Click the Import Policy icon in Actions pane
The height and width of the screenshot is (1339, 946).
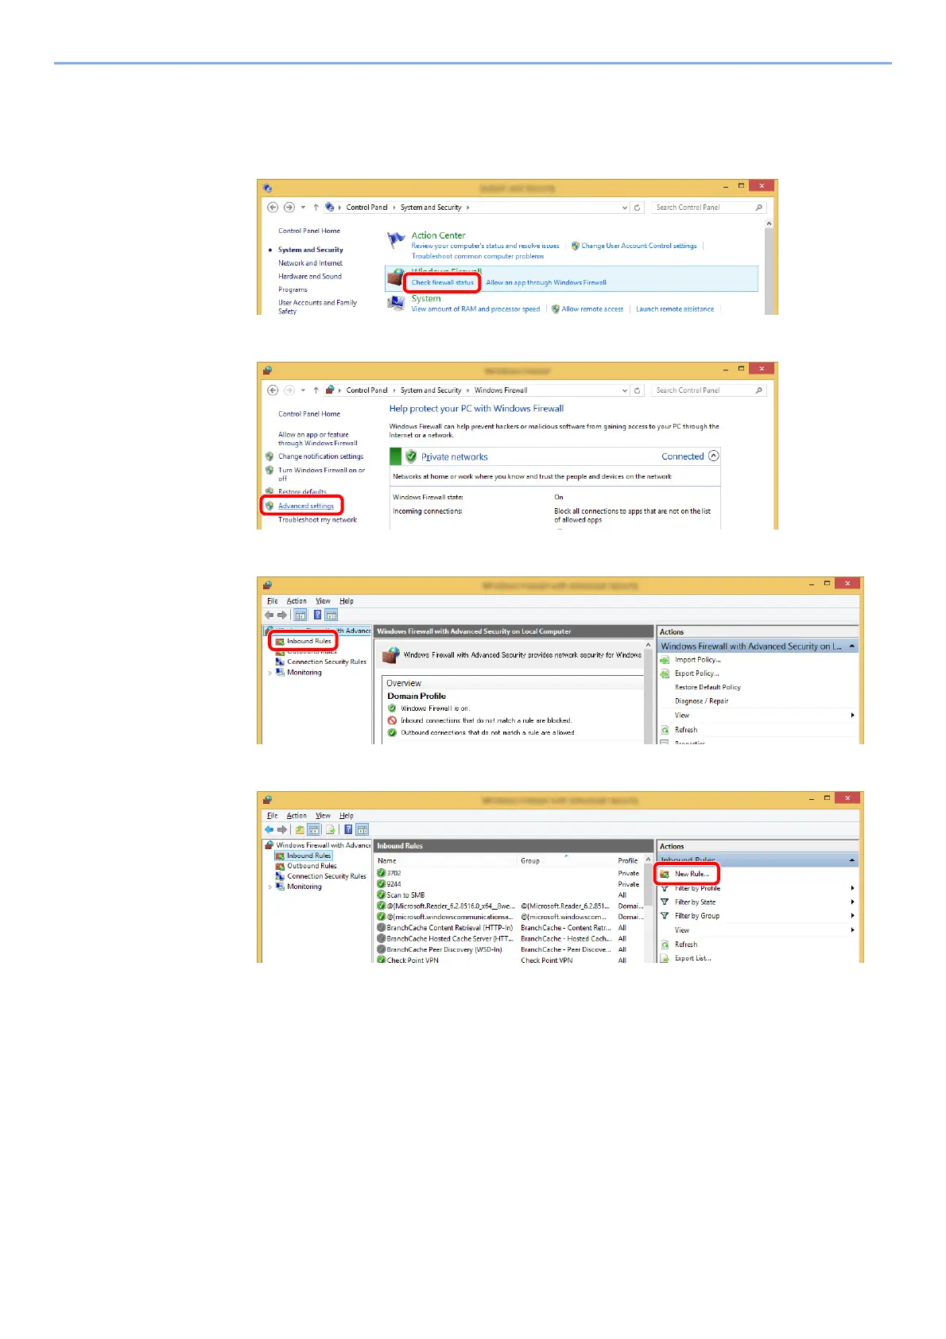tap(665, 660)
